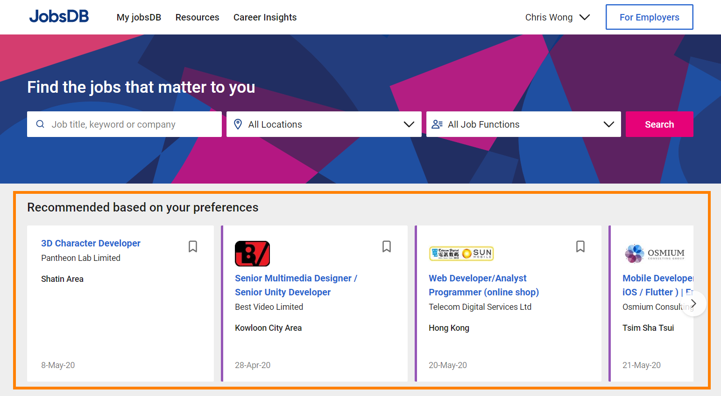
Task: Go to Career Insights
Action: [x=265, y=17]
